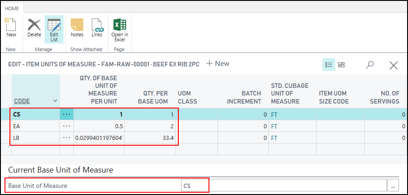408x195 pixels.
Task: Open the ellipsis menu for CS row
Action: (x=67, y=114)
